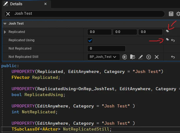Viewport: 180px width, 133px height.
Task: Create new blueprint using the plus icon
Action: coord(149,57)
